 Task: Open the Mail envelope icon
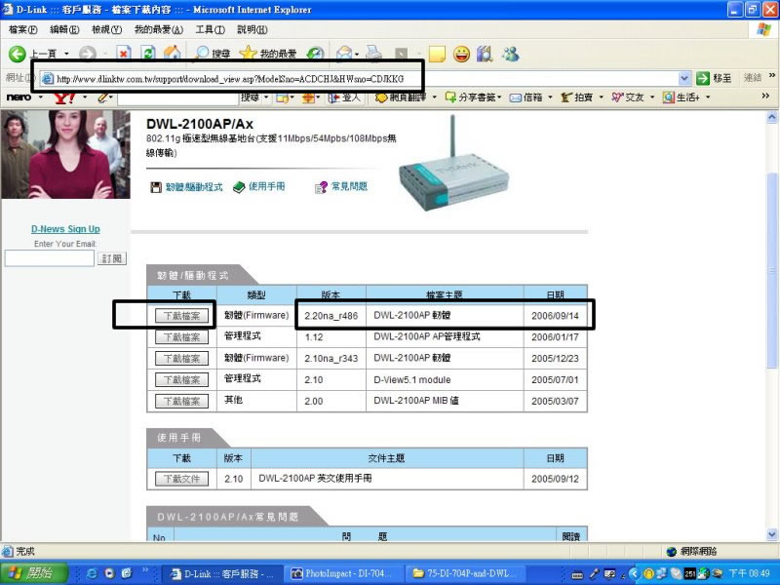tap(344, 54)
